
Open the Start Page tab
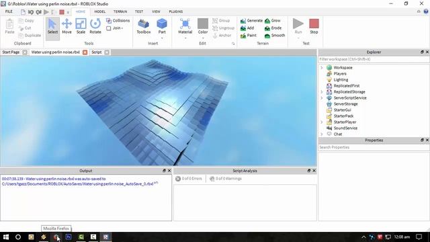11,52
